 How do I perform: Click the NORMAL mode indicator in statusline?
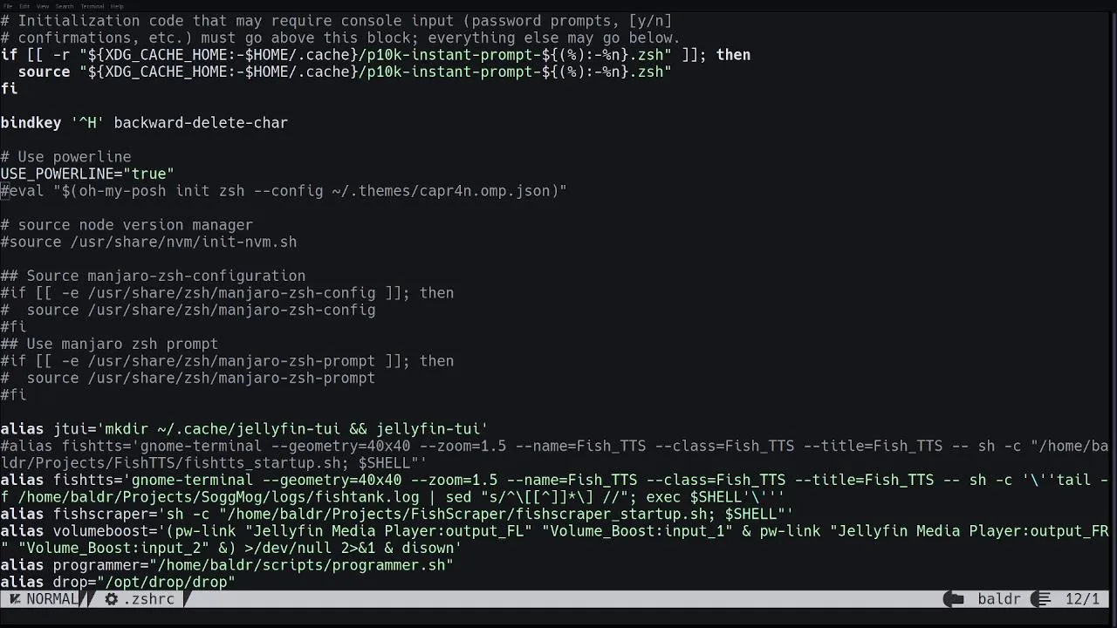pos(52,599)
